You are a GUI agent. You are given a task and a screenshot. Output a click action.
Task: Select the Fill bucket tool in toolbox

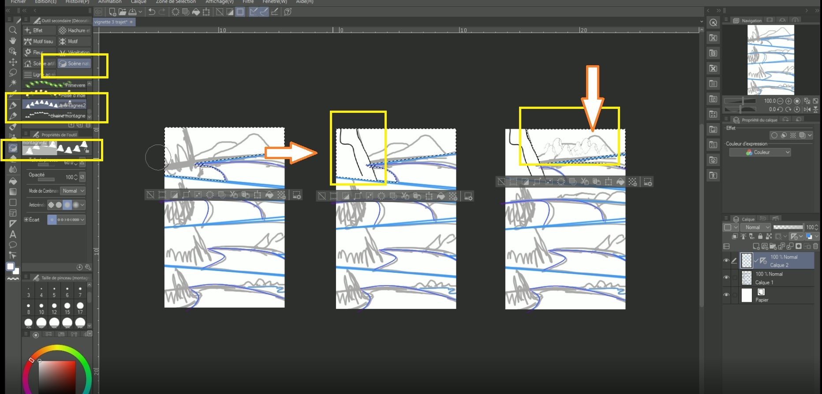click(13, 181)
